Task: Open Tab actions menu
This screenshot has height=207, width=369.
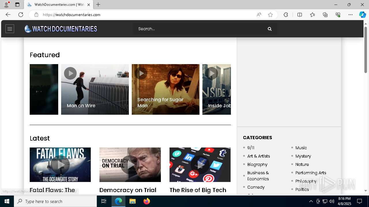Action: (17, 5)
